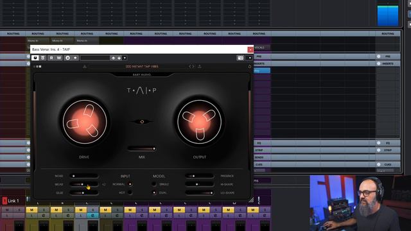Click the camera snapshot icon in plugin header
The height and width of the screenshot is (231, 411).
[240, 58]
